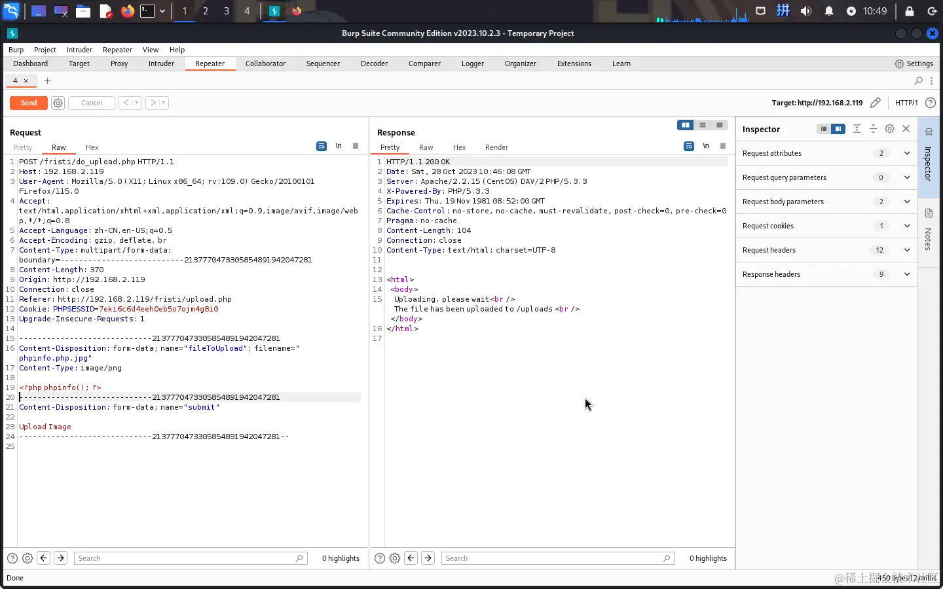943x589 pixels.
Task: Go to next request in history arrow
Action: 153,103
